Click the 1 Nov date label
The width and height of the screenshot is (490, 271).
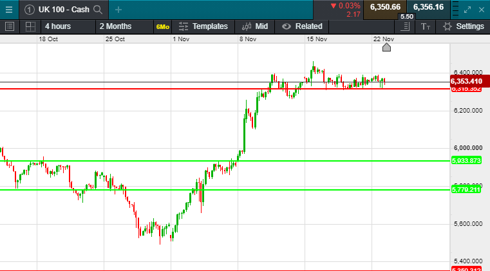click(x=181, y=39)
